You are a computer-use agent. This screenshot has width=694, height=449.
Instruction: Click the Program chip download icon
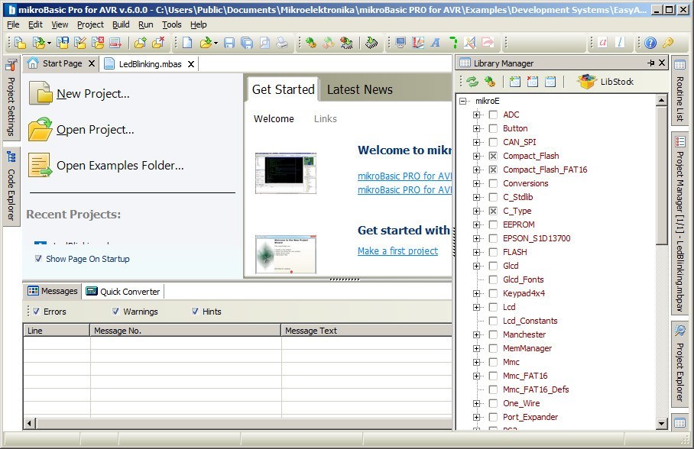(371, 43)
